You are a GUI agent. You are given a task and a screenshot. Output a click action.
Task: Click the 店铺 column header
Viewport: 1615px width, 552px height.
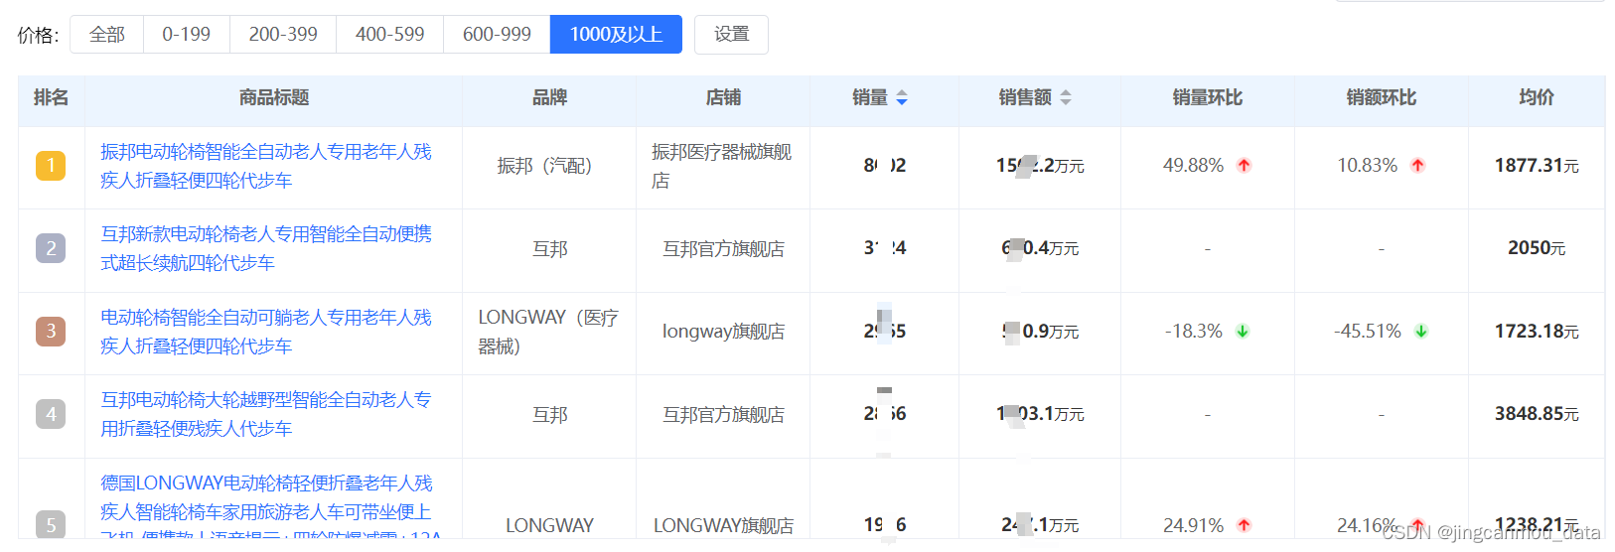(723, 97)
